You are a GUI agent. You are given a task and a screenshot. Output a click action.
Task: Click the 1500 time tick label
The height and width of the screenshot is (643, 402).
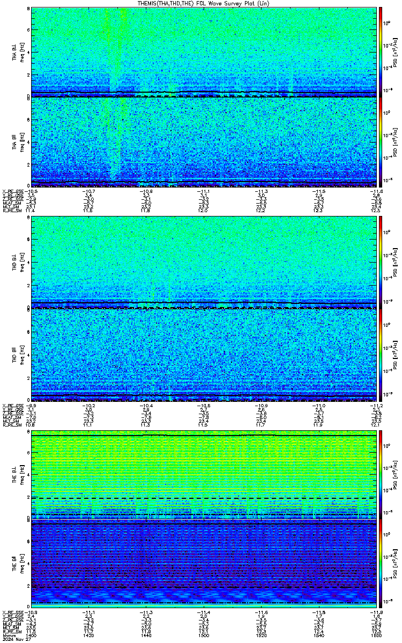204,636
